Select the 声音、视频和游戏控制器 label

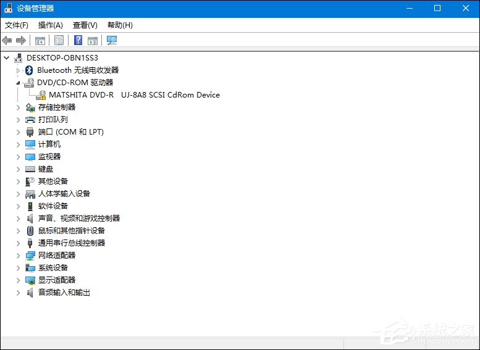click(x=78, y=218)
